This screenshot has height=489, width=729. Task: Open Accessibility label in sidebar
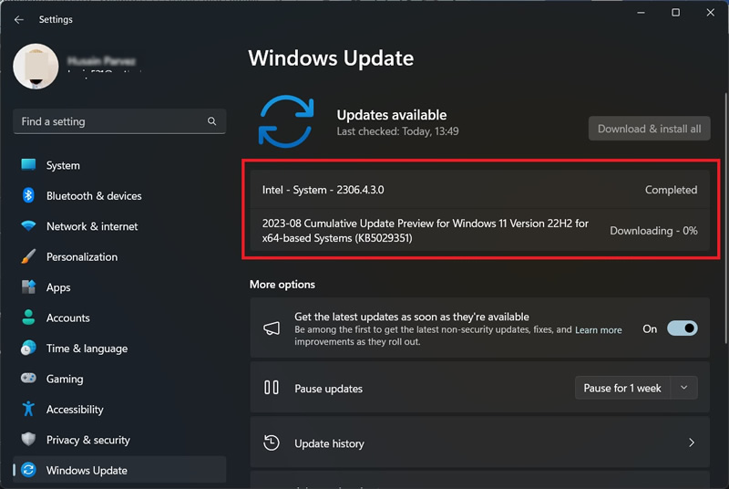coord(75,410)
